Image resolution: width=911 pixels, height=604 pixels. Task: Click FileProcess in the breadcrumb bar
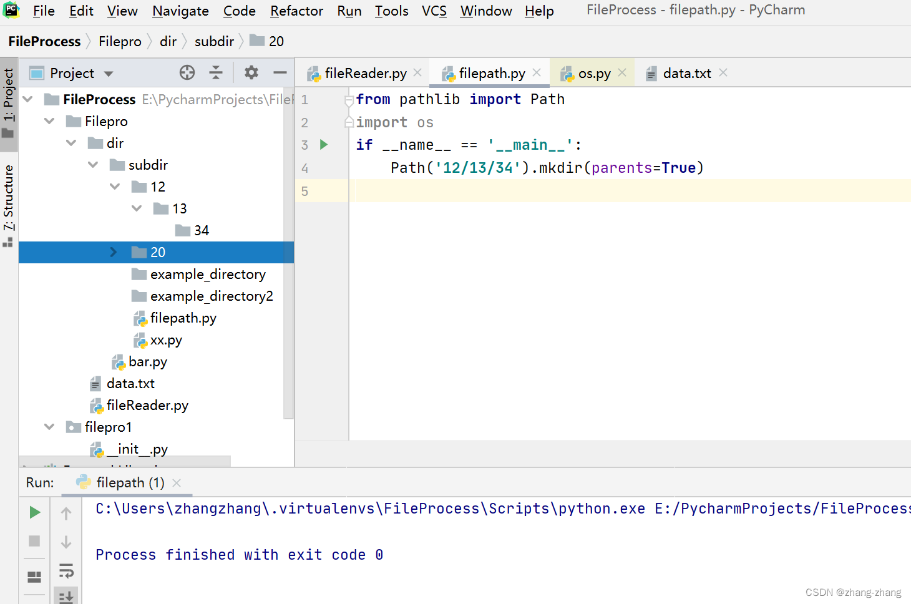point(44,41)
